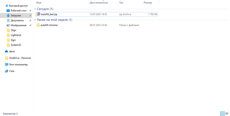Collapse the Сегодня group

tap(35, 9)
